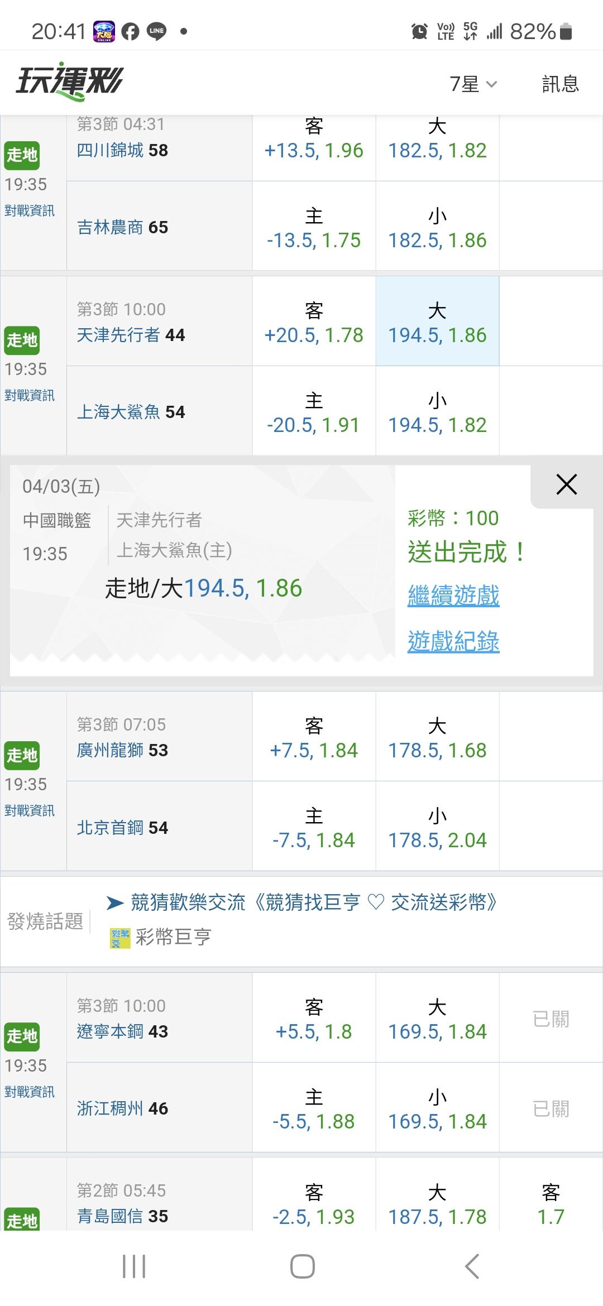Viewport: 603px width, 1306px height.
Task: Select 大 194.5, 1.86 for 天津先行者
Action: [x=437, y=322]
